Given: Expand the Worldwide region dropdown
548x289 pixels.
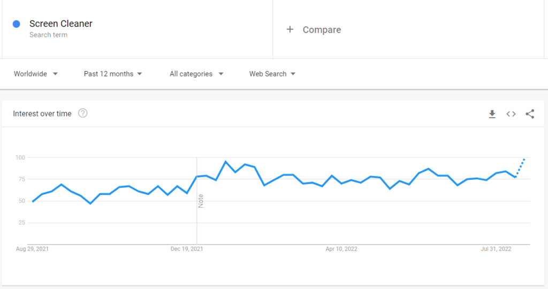Looking at the screenshot, I should pyautogui.click(x=36, y=74).
